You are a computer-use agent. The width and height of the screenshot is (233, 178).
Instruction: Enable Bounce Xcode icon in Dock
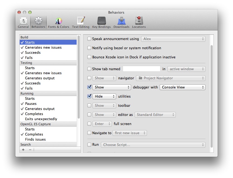click(x=89, y=57)
